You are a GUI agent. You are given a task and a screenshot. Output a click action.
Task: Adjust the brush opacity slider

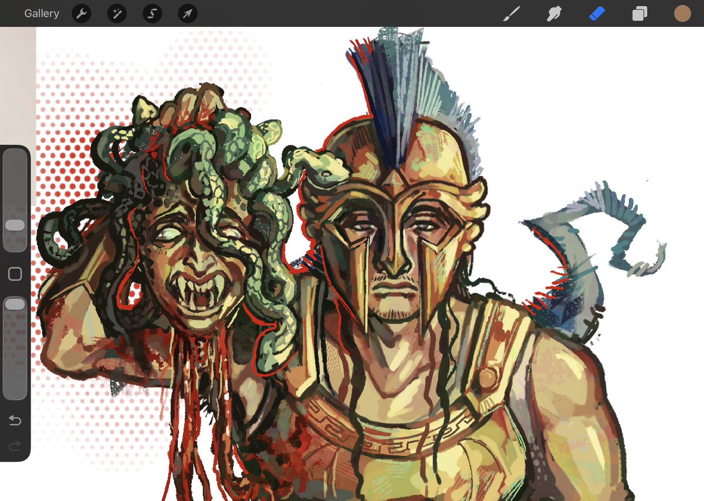point(15,347)
